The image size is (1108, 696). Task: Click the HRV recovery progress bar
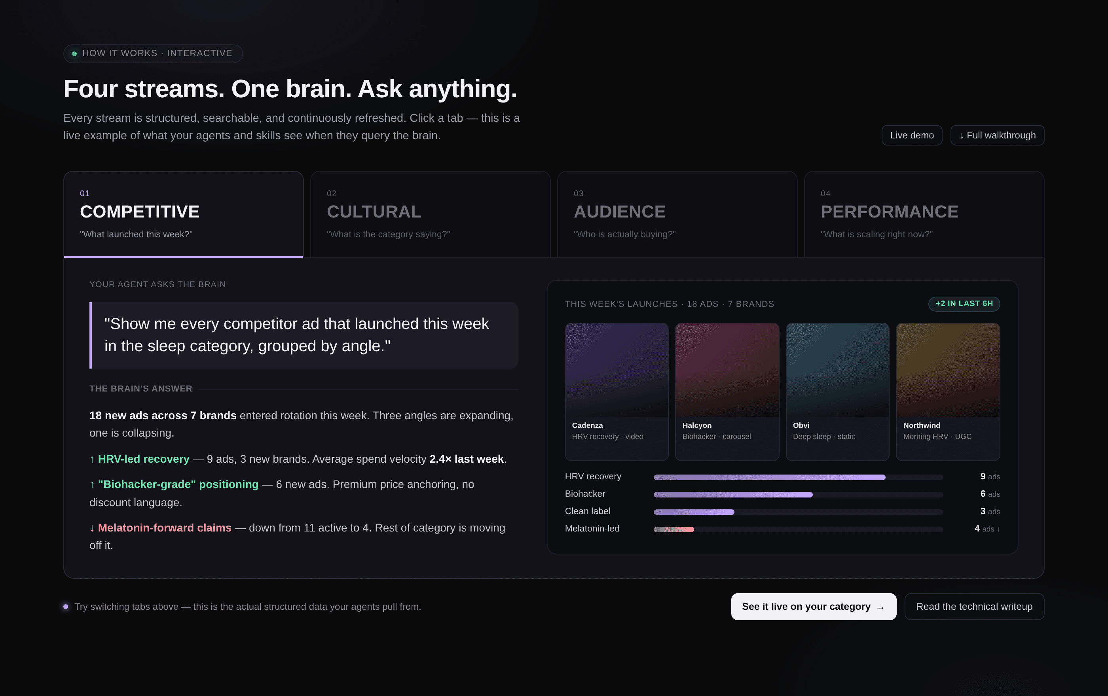pyautogui.click(x=769, y=477)
